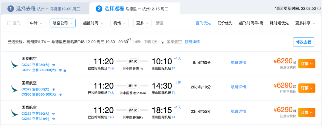This screenshot has height=126, width=322.
Task: Click flight number CX958 空客330-300(大)
Action: 38,70
